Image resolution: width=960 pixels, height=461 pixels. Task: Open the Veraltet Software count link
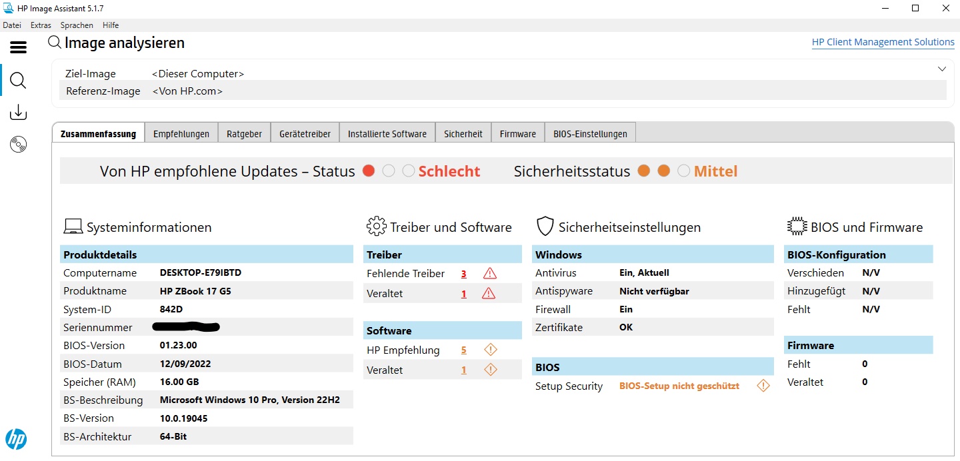pyautogui.click(x=464, y=370)
